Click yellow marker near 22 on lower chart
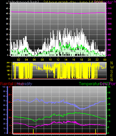Screen dimensions: 116x136 (x=96, y=132)
